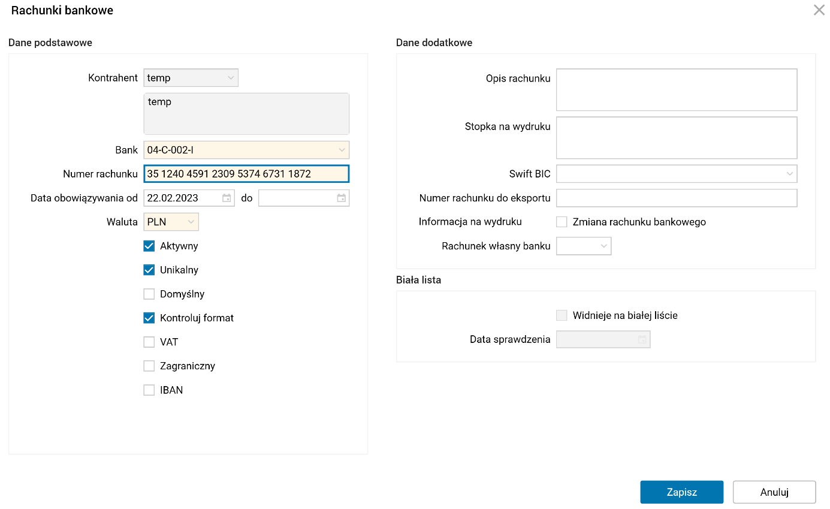Expand the Swift BIC dropdown
Viewport: 830px width, 509px height.
pos(789,174)
